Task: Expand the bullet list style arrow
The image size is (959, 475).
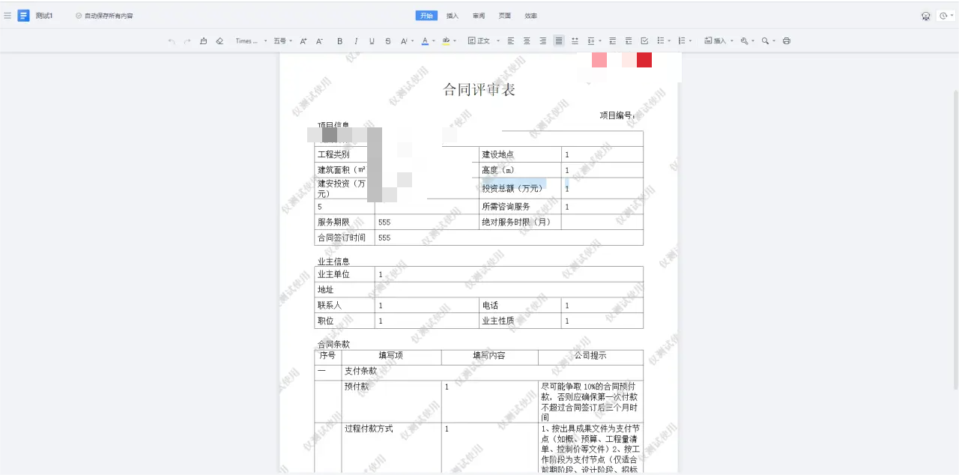Action: (669, 41)
